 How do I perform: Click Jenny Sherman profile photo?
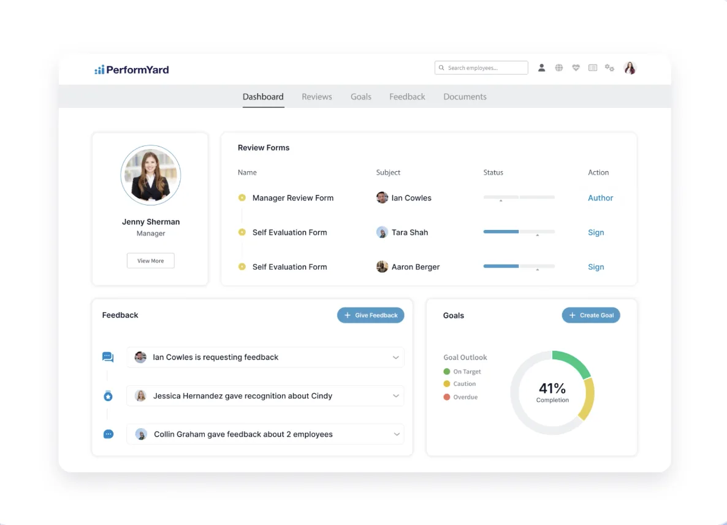click(151, 175)
